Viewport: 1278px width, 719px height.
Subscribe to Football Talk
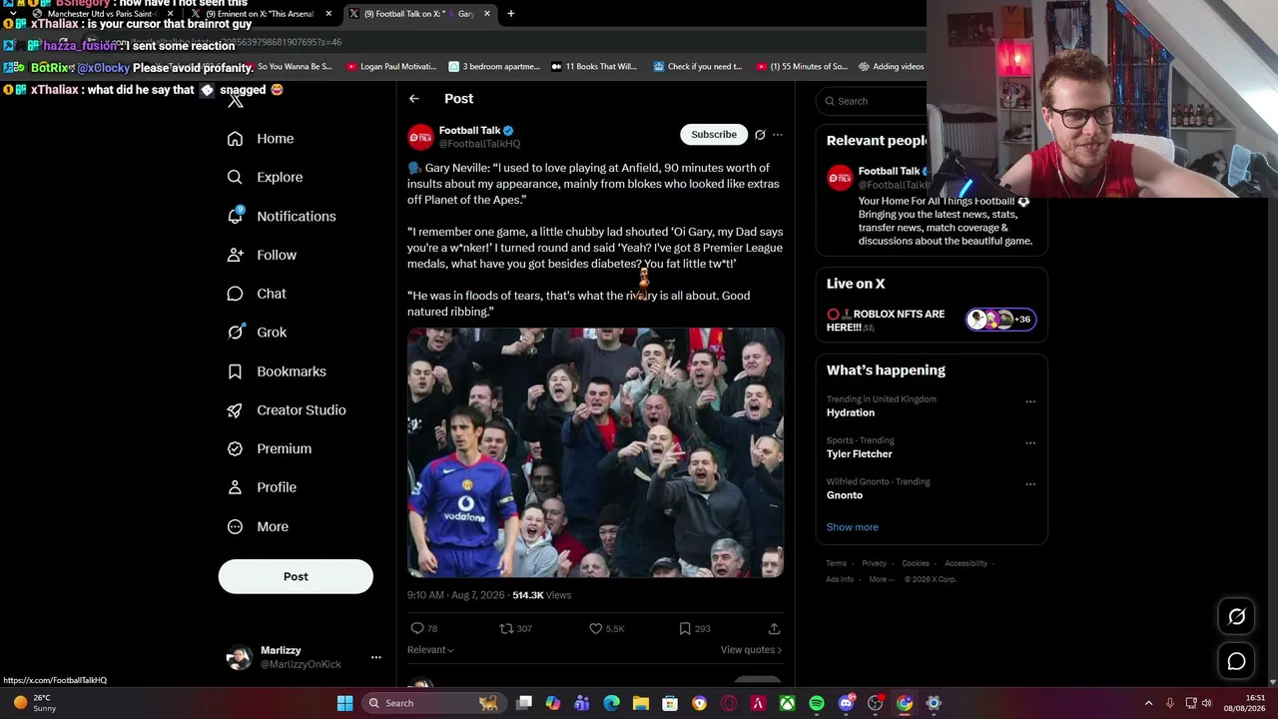(x=714, y=134)
